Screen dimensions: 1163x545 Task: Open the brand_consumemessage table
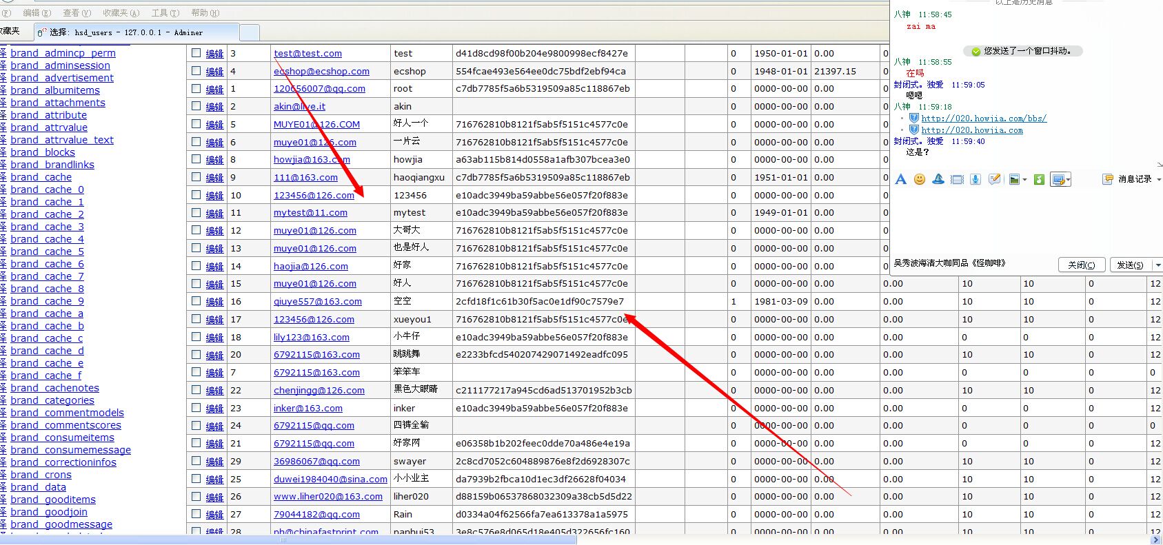point(70,450)
